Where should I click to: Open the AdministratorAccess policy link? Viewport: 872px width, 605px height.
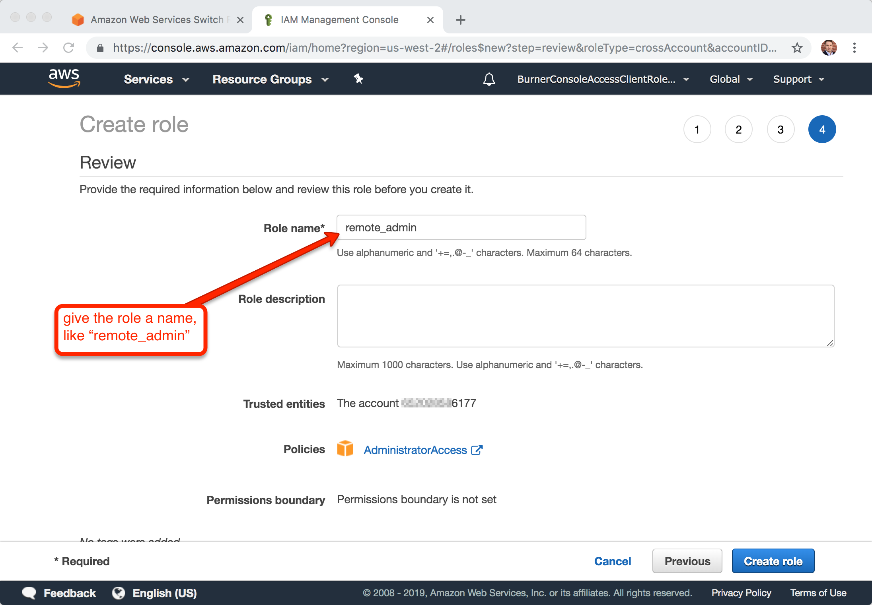[415, 450]
